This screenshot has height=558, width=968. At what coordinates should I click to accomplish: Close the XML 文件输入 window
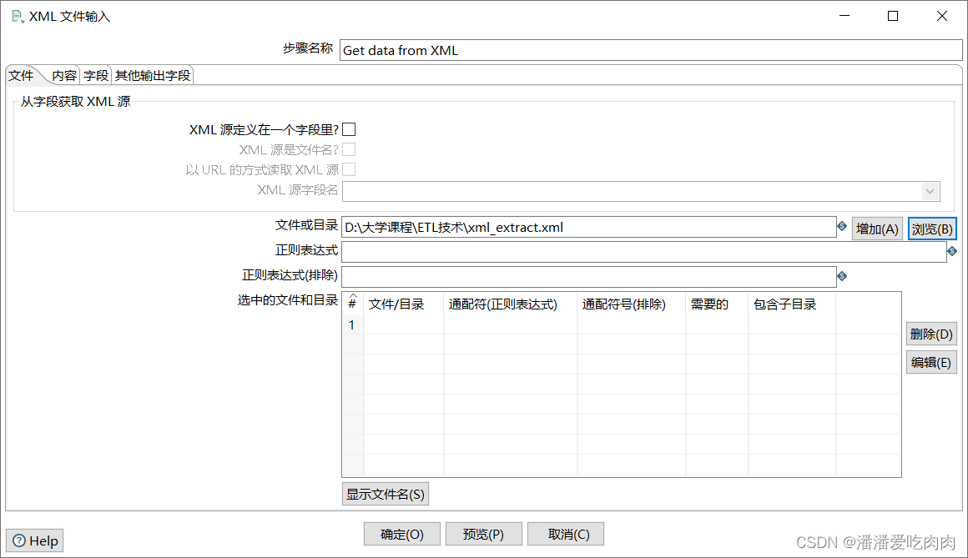tap(941, 16)
